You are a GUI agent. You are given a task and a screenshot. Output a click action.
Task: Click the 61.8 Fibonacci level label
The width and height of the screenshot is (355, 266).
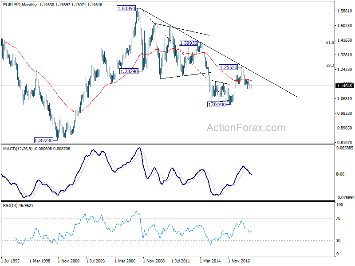pyautogui.click(x=330, y=42)
